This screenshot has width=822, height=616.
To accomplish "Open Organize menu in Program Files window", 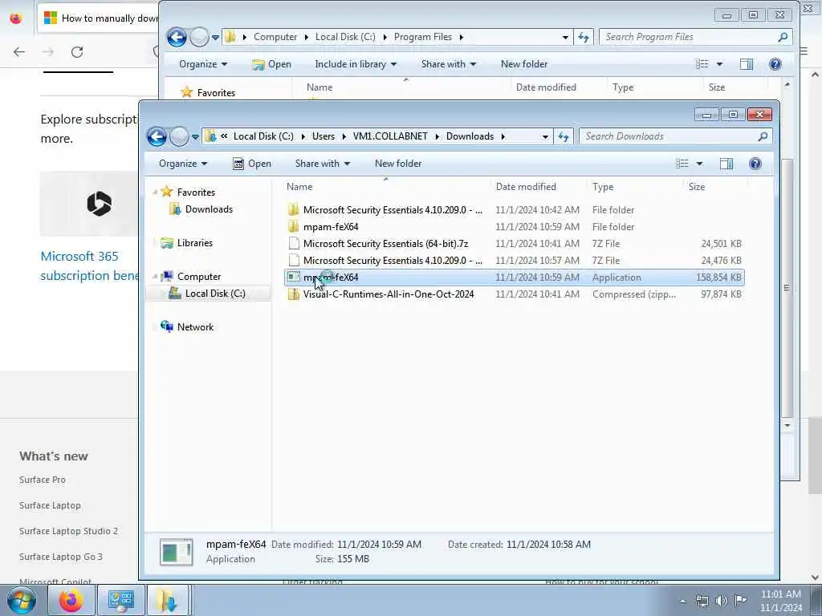I will coord(203,64).
